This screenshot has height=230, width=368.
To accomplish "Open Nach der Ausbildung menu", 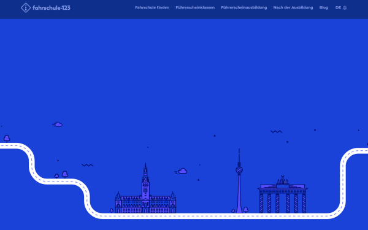I will 293,7.
